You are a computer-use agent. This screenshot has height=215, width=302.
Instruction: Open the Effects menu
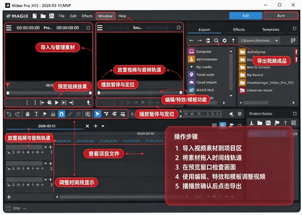pos(87,16)
